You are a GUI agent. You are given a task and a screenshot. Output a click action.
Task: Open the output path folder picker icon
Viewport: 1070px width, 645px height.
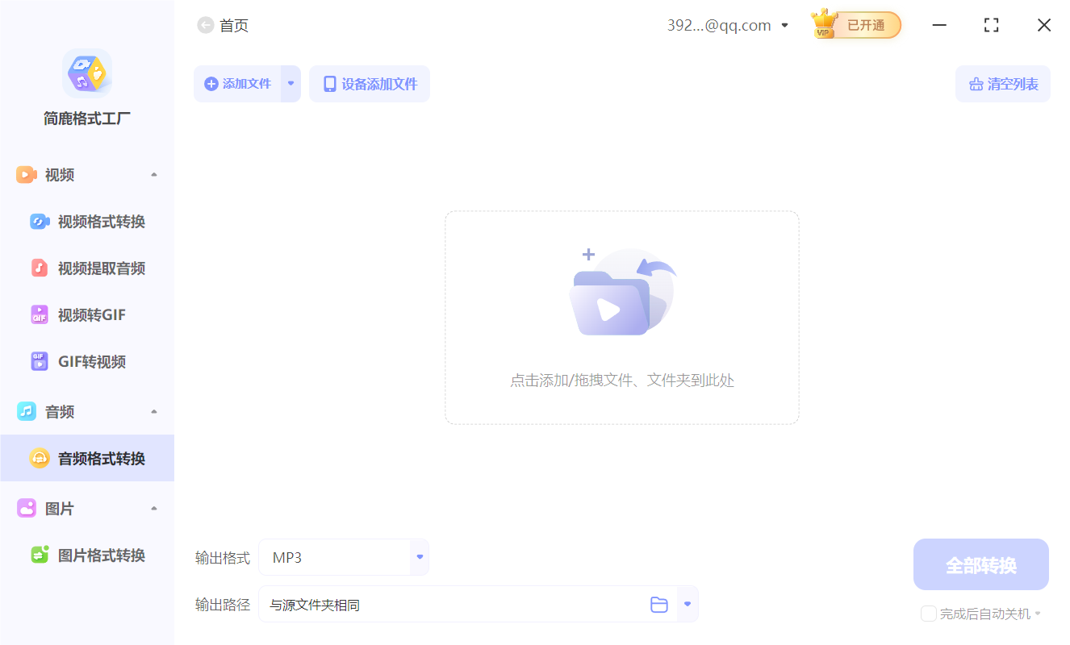coord(659,604)
